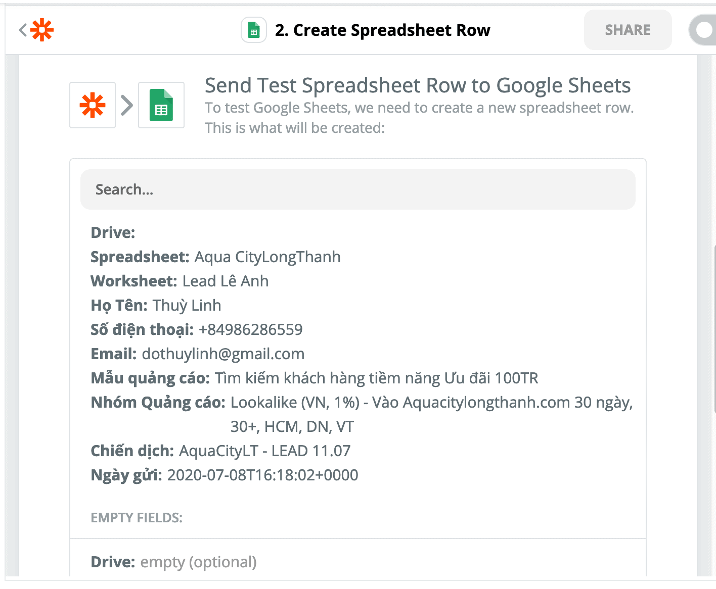
Task: Click the Họ Tên value Thuỳ Linh
Action: [187, 305]
